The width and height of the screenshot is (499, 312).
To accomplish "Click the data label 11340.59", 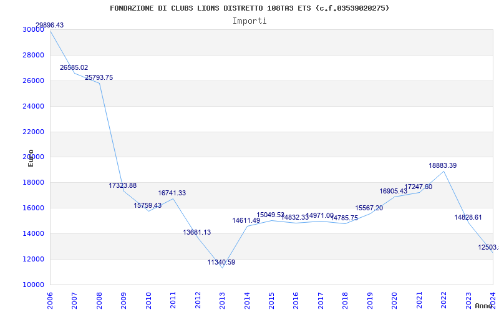I will (x=221, y=262).
